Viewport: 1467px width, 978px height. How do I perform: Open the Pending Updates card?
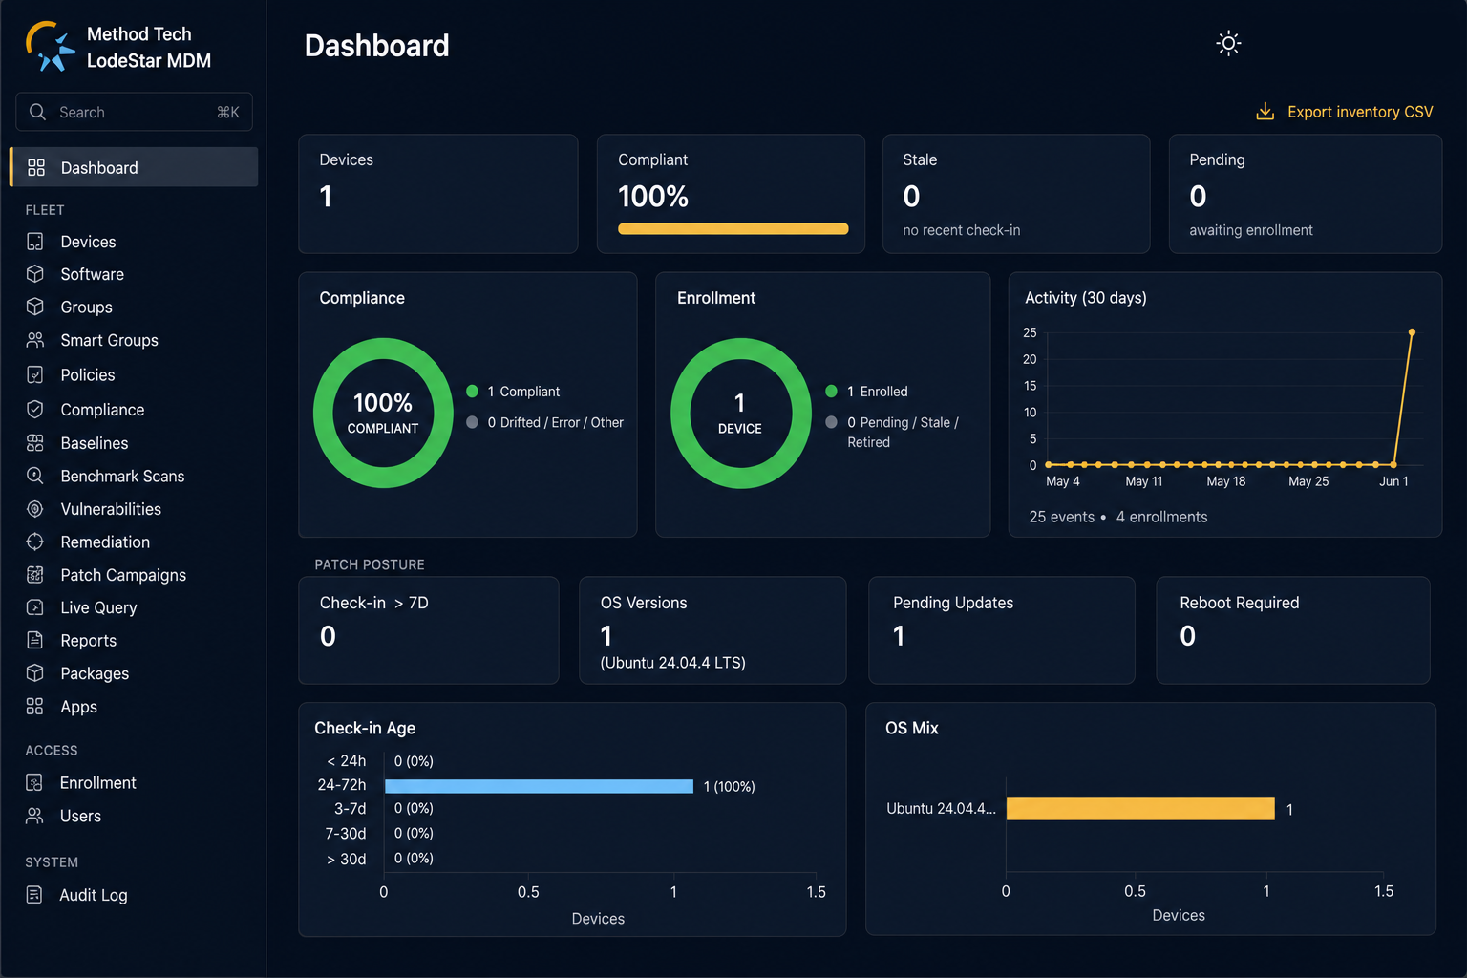pos(1002,630)
